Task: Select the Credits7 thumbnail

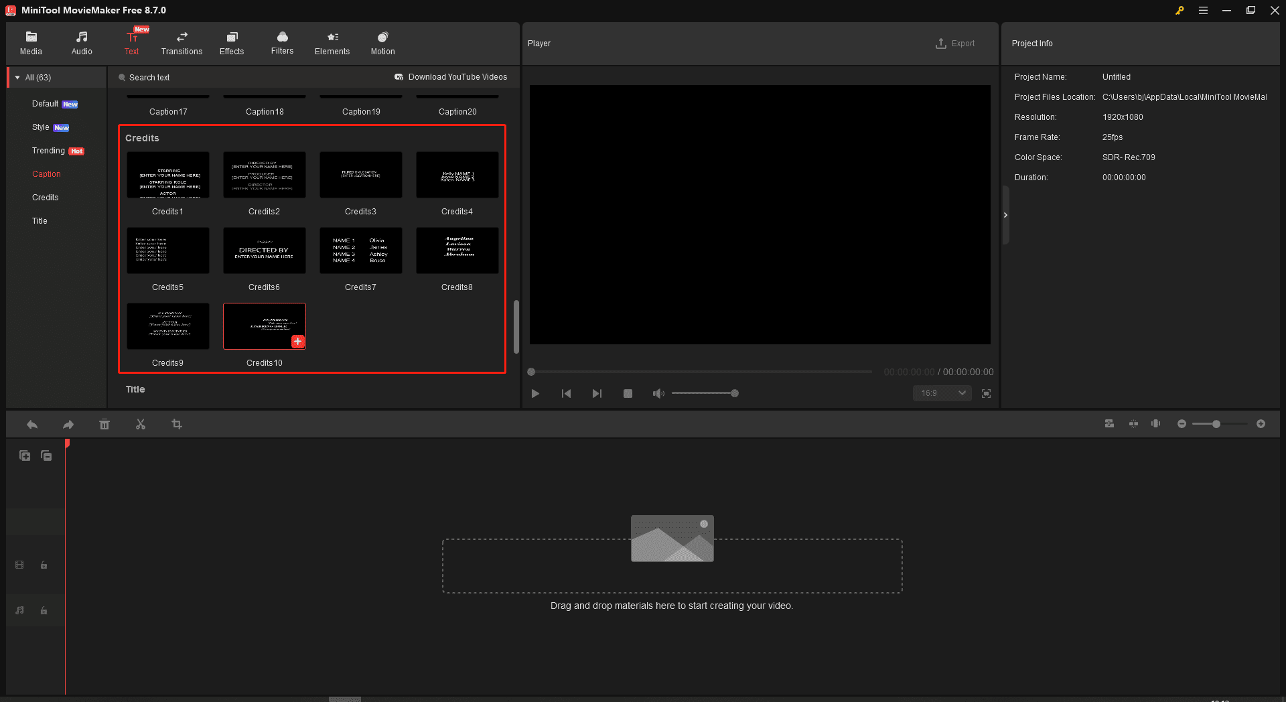Action: 361,251
